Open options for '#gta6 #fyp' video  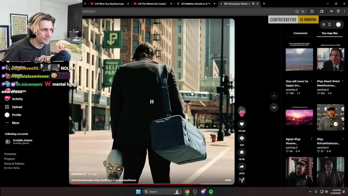[311, 139]
